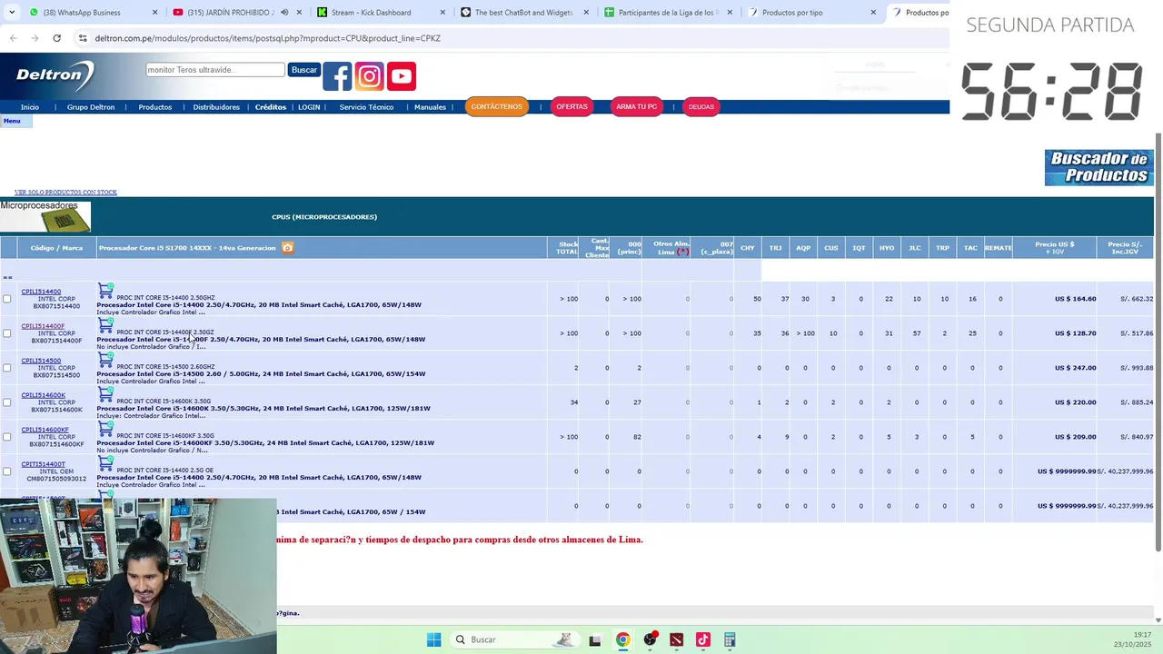Click the browser address bar URL

coord(268,38)
